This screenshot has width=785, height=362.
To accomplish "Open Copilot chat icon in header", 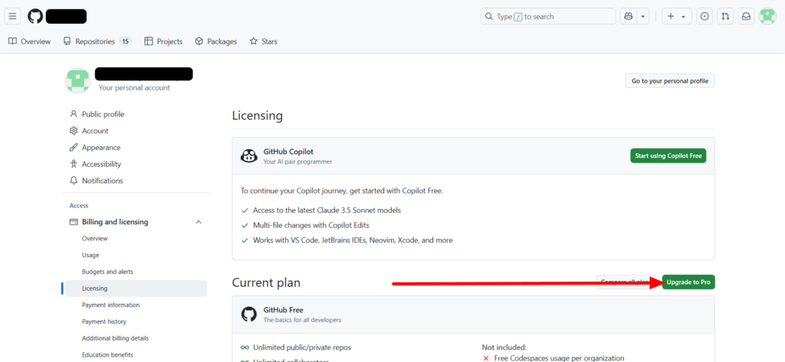I will pos(628,17).
